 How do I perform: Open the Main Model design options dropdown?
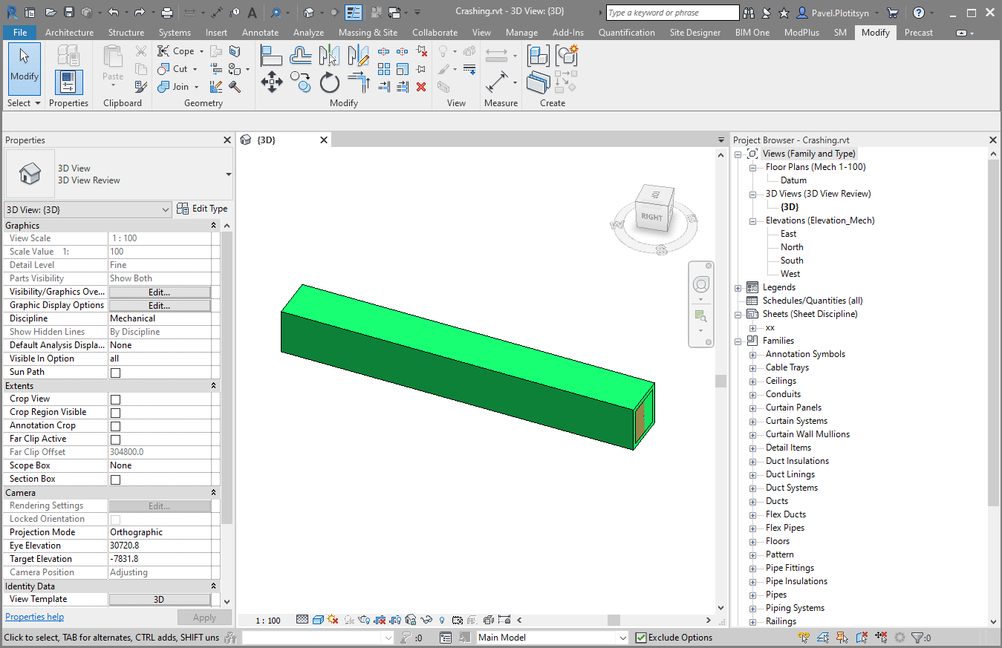622,638
